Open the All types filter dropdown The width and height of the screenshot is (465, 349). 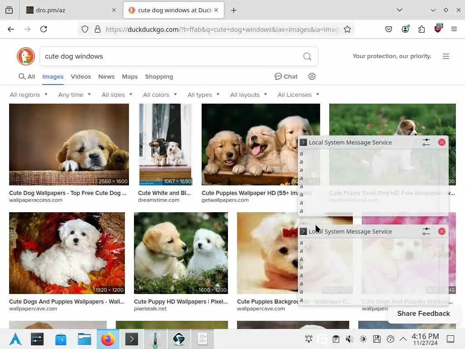pos(203,95)
